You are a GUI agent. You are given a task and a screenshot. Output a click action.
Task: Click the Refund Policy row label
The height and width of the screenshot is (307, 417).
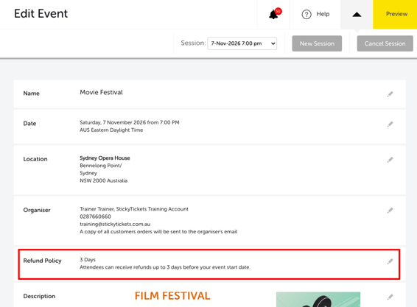tap(42, 261)
